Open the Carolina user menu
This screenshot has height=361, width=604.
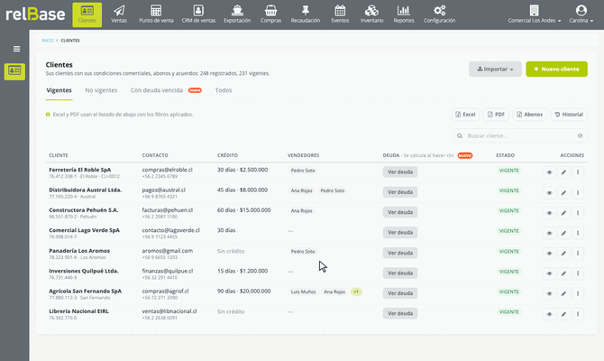click(581, 14)
